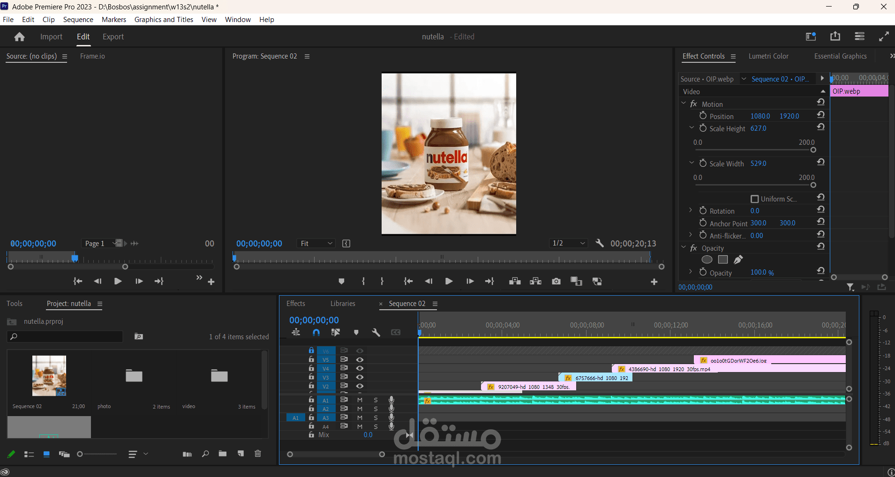Click the New Bin folder icon

point(223,454)
